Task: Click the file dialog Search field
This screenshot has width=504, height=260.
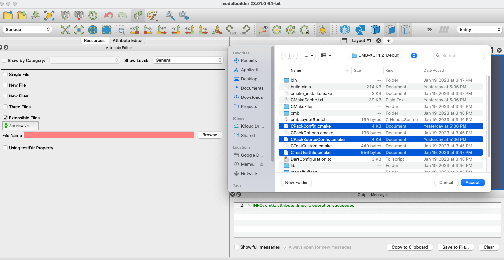Action: (x=459, y=55)
